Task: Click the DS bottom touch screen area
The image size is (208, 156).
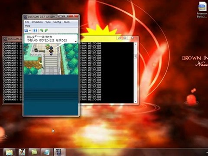Action: 51,95
